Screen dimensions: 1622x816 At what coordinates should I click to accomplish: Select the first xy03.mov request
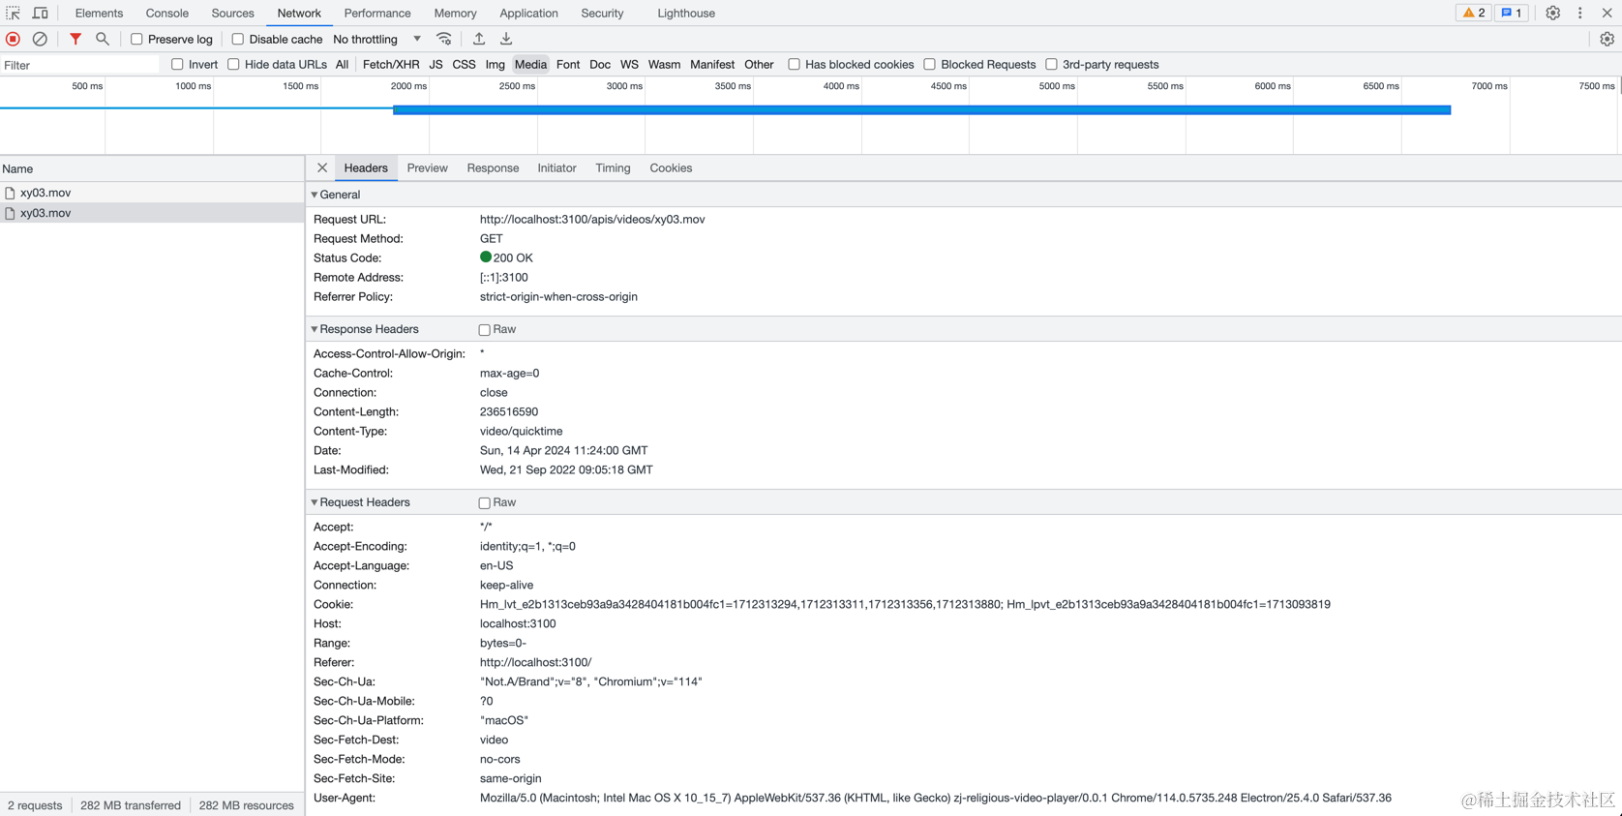[152, 193]
